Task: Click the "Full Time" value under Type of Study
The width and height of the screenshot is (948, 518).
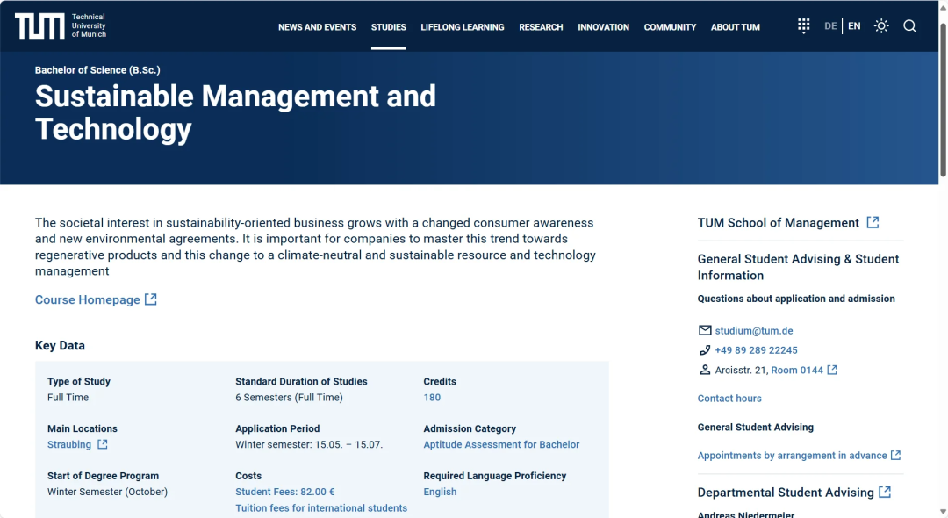Action: [68, 397]
